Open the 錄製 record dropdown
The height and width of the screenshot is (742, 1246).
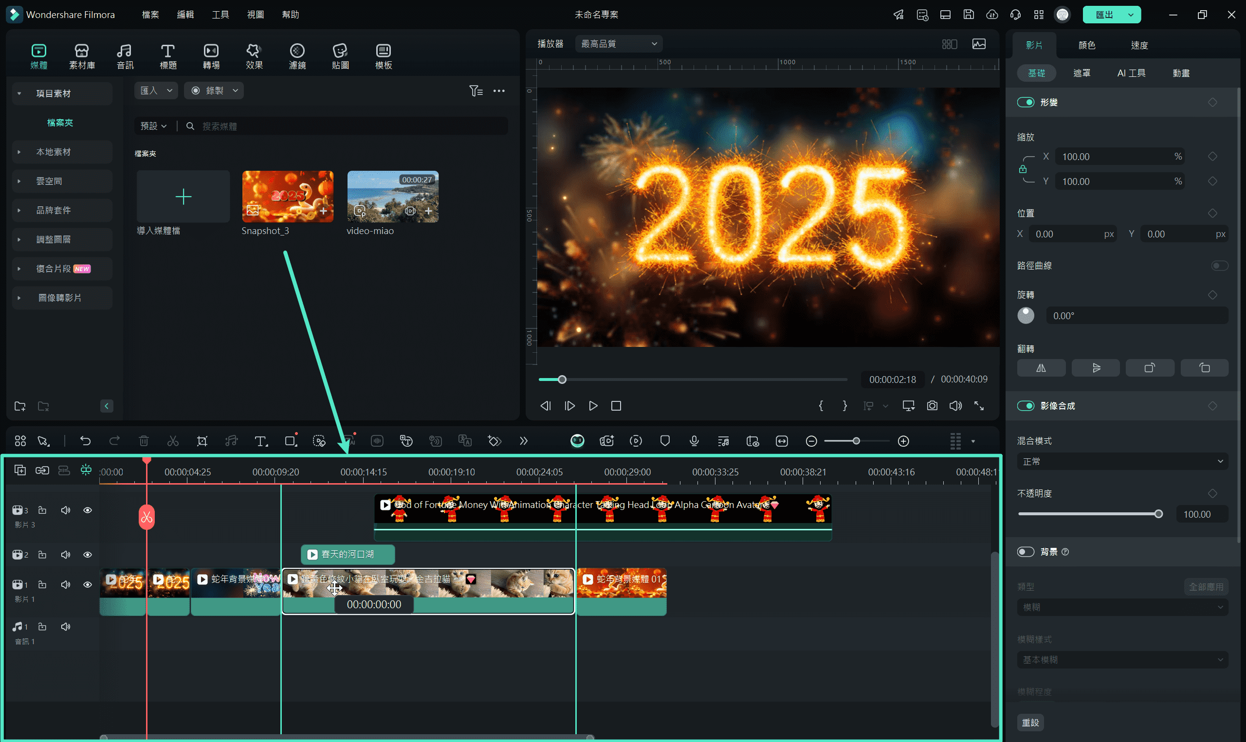214,90
